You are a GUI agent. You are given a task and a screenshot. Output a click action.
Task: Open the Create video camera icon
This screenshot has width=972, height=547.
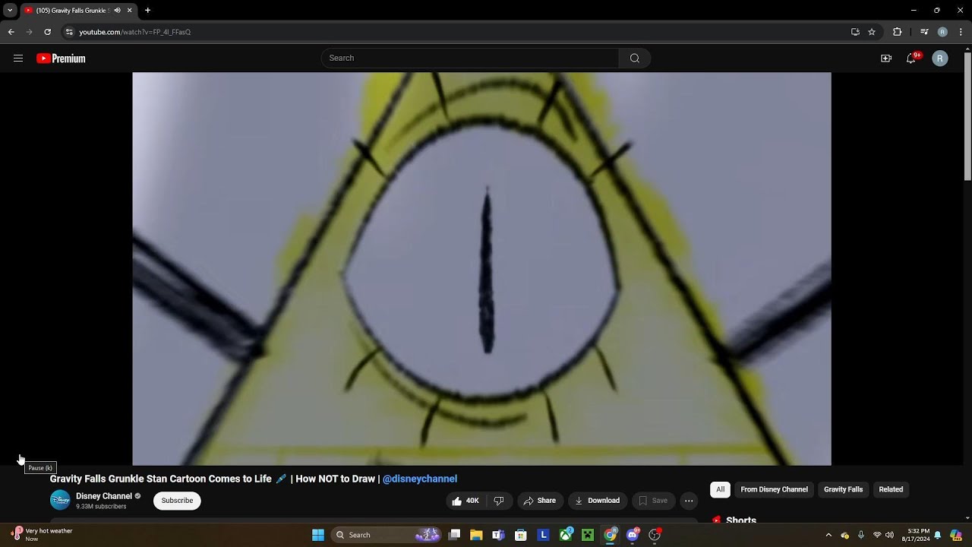pos(886,58)
